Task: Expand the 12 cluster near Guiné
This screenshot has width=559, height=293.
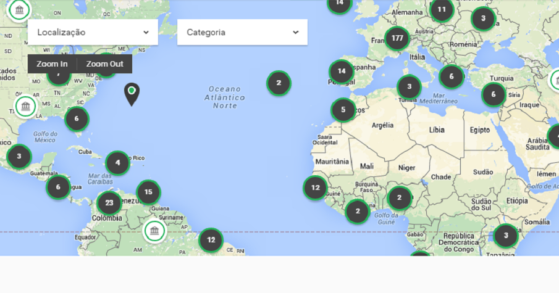Action: pyautogui.click(x=315, y=188)
